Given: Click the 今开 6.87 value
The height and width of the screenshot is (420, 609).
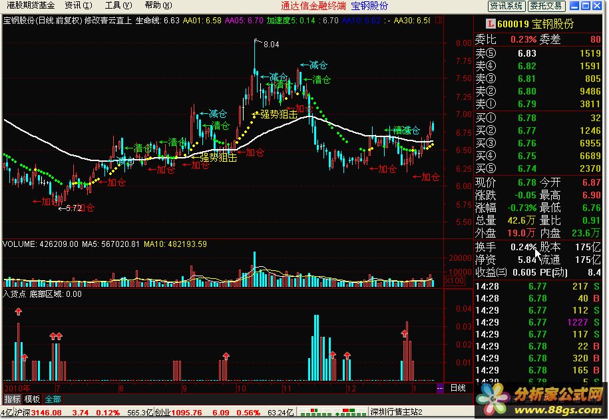Looking at the screenshot, I should click(592, 182).
